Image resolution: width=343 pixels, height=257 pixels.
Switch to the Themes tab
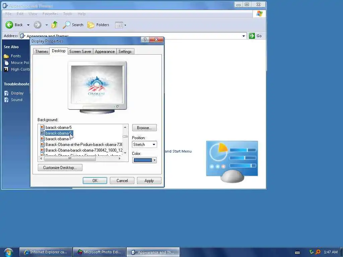tap(42, 52)
